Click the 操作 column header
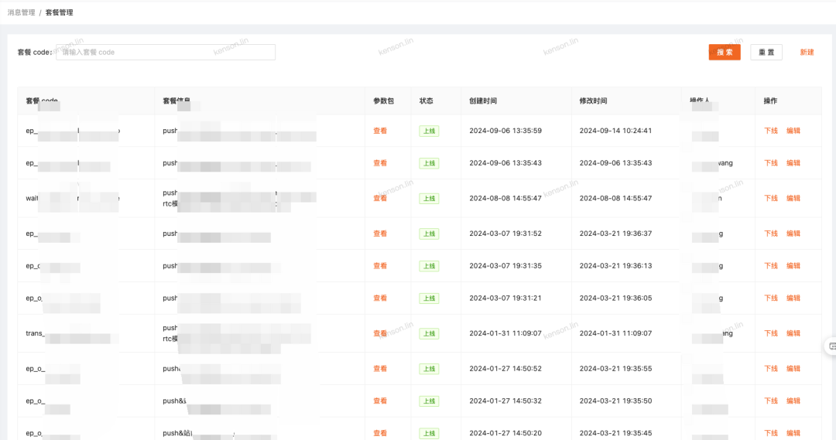The image size is (836, 440). coord(770,101)
